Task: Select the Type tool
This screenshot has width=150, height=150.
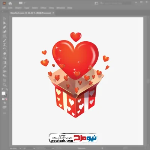Action: point(4,45)
